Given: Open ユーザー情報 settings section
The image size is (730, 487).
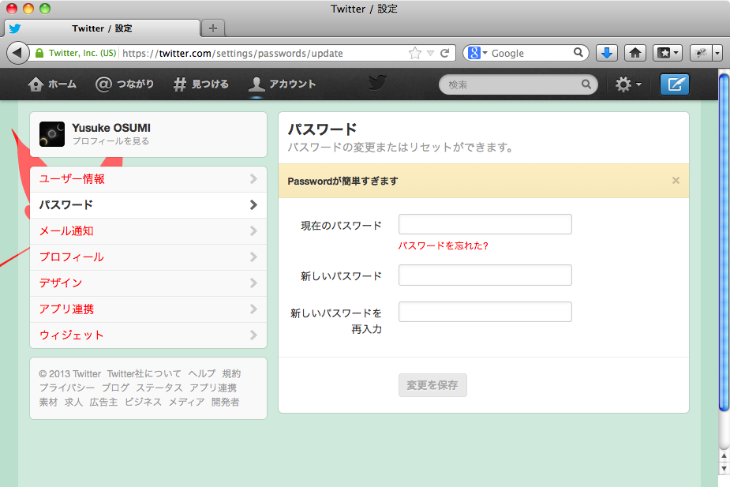Looking at the screenshot, I should (148, 179).
